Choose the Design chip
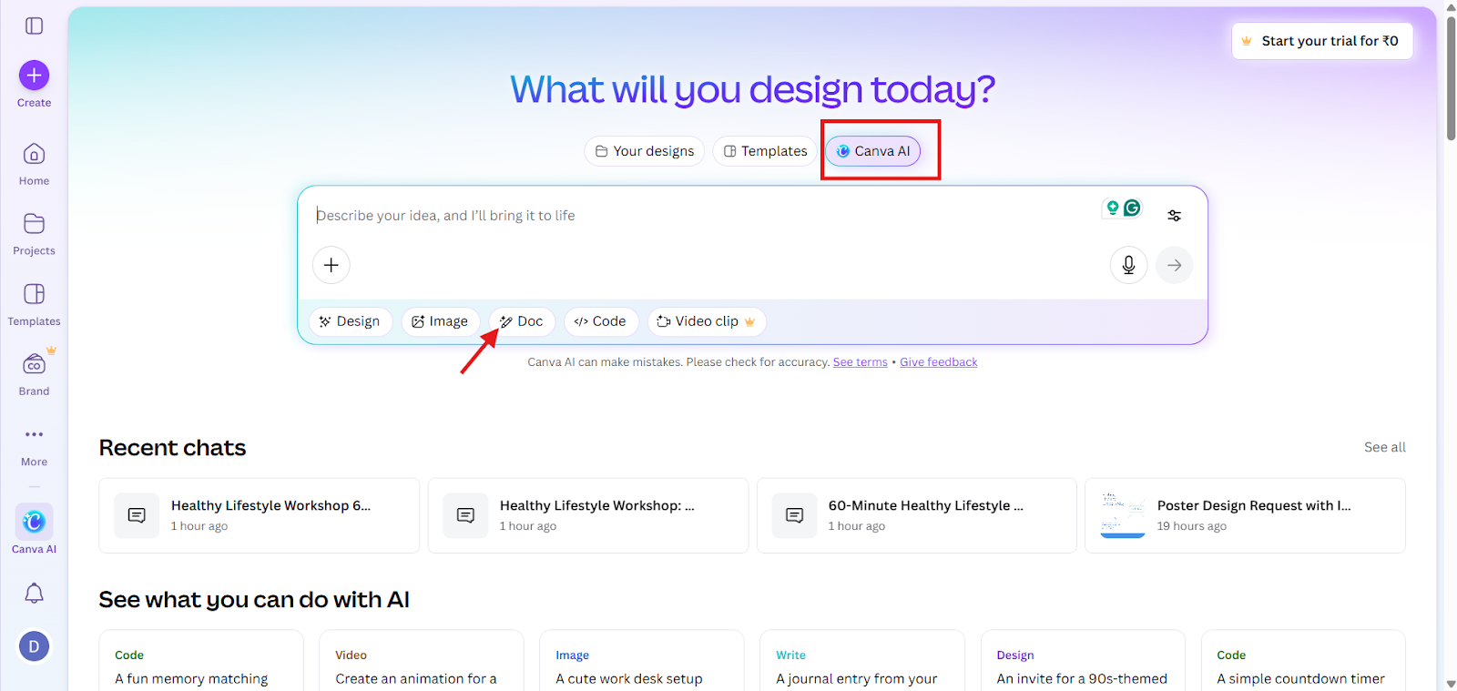Viewport: 1457px width, 691px height. 351,321
